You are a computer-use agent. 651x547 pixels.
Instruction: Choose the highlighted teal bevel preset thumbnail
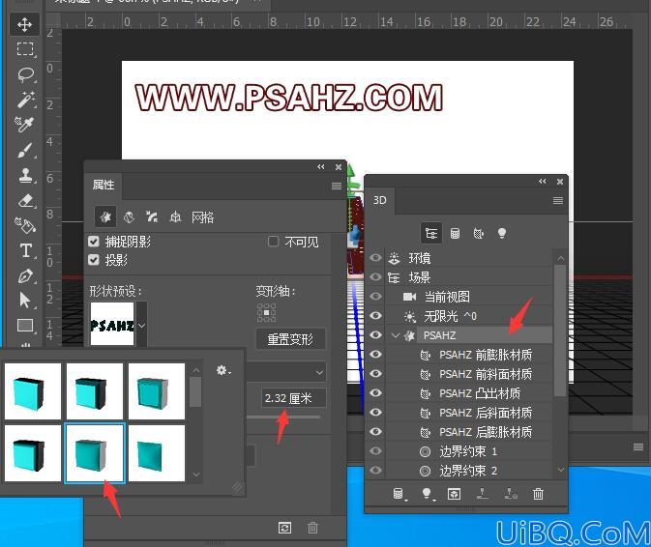(95, 453)
